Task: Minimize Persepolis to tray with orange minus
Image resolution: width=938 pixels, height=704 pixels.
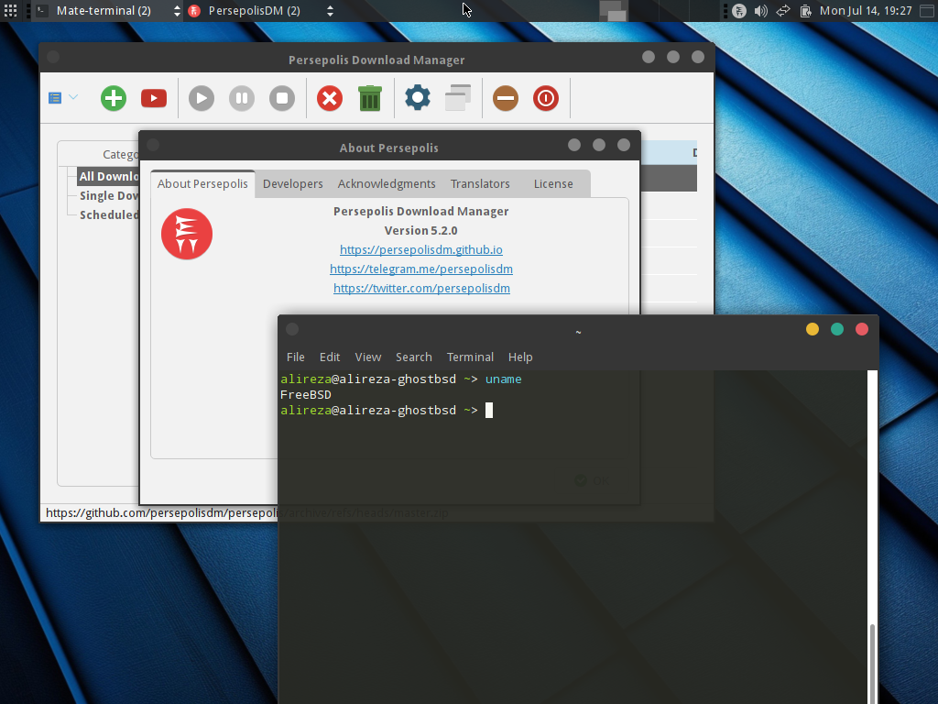Action: pos(506,98)
